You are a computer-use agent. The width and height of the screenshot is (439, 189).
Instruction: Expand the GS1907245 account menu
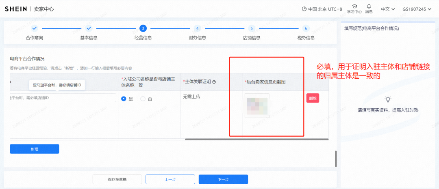pos(417,9)
